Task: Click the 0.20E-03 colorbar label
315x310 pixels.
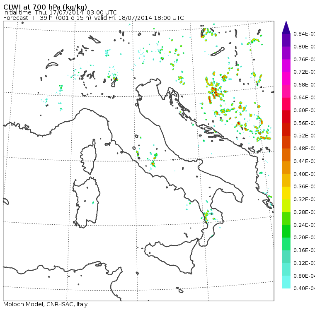Action: (304, 238)
